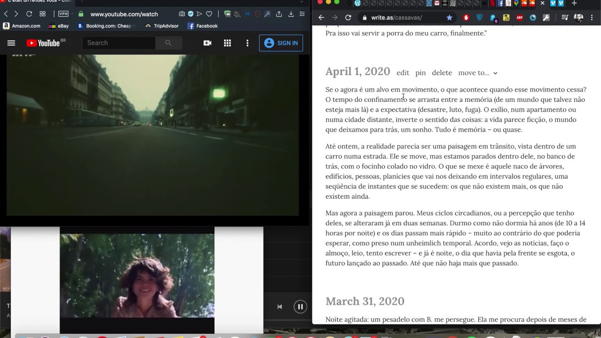Viewport: 601px width, 338px height.
Task: Open Chrome three-dot menu
Action: point(592,17)
